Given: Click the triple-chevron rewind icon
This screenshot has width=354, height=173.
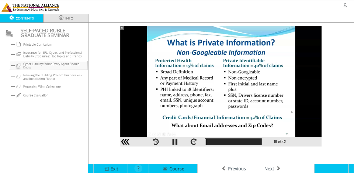Looking at the screenshot, I should point(125,142).
